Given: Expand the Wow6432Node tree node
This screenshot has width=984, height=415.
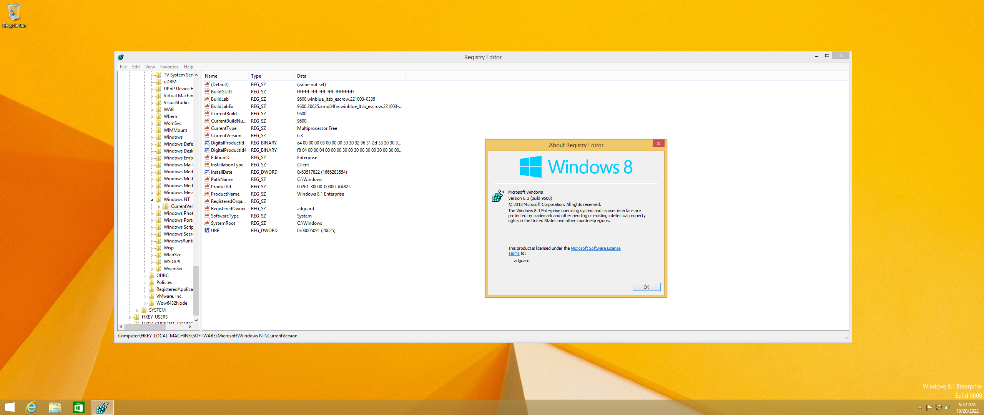Looking at the screenshot, I should pyautogui.click(x=145, y=303).
